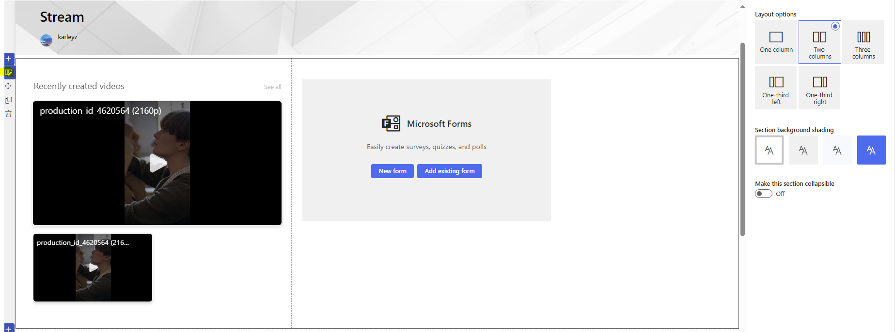This screenshot has width=895, height=332.
Task: Play the small production_id_4620564 video
Action: [93, 268]
